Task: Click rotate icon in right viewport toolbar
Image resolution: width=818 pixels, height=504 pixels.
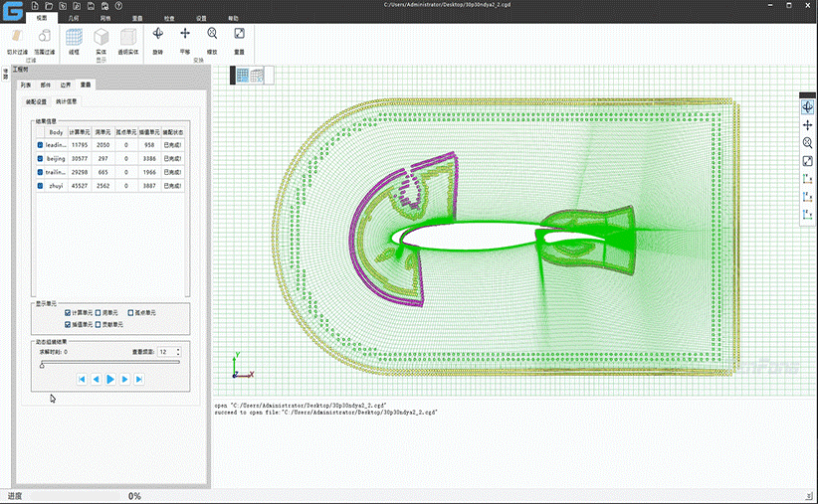Action: [x=807, y=107]
